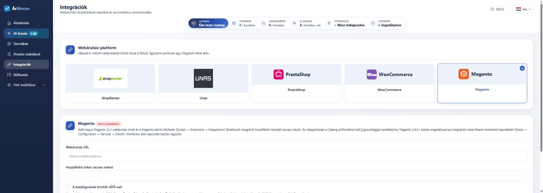
Task: Click the Magento orange logo icon
Action: (464, 74)
